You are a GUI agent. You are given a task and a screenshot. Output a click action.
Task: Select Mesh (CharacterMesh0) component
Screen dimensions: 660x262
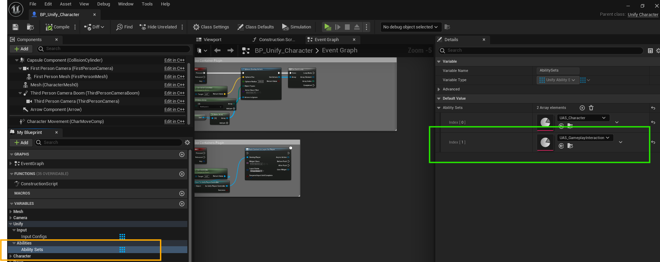click(x=54, y=85)
